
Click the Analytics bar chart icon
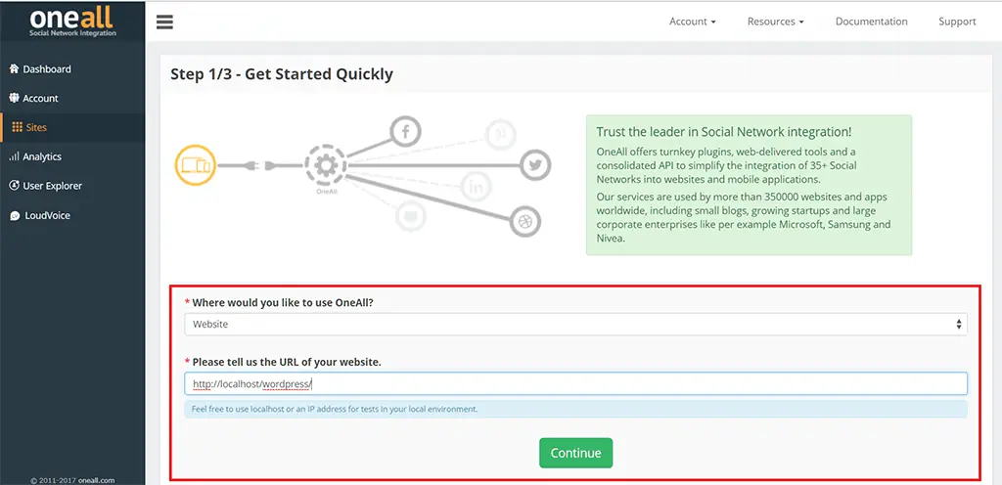tap(14, 157)
